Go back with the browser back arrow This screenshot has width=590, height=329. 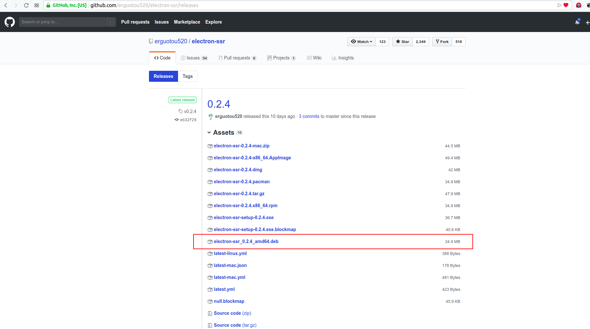tap(6, 5)
